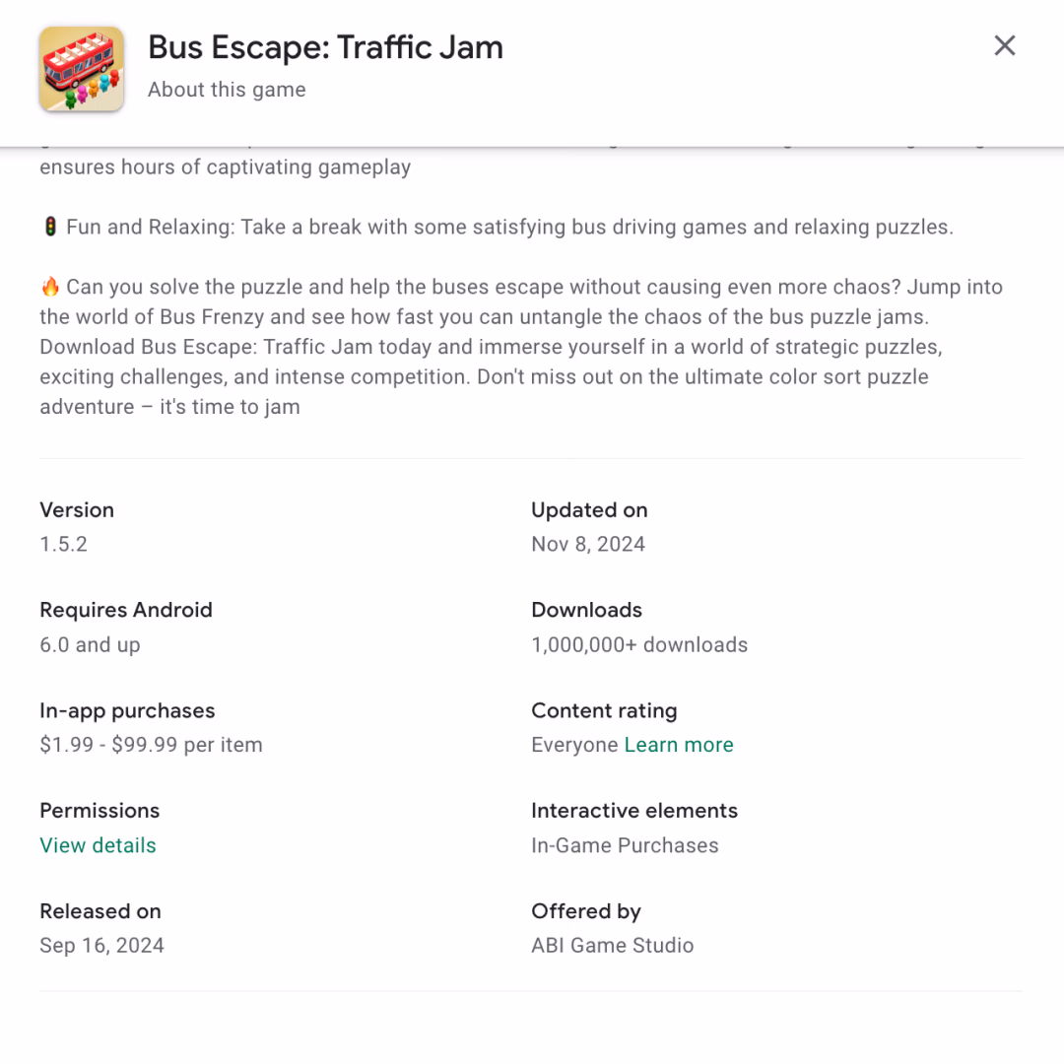Click the Bus Escape app icon
This screenshot has height=1064, width=1064.
click(82, 69)
